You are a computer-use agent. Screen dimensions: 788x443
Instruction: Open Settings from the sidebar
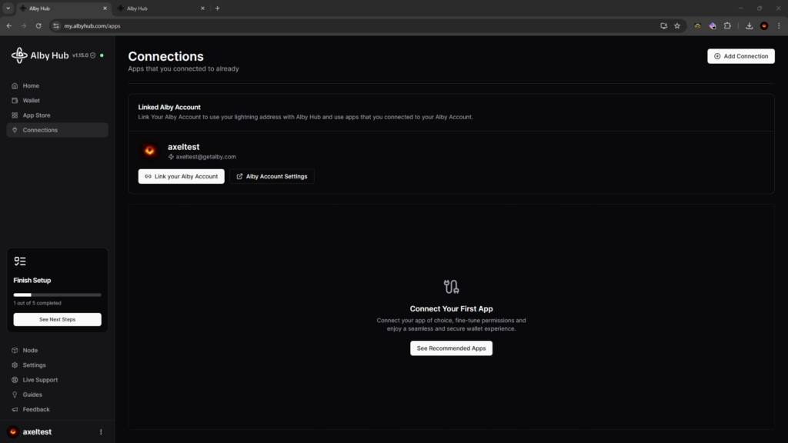click(x=34, y=365)
